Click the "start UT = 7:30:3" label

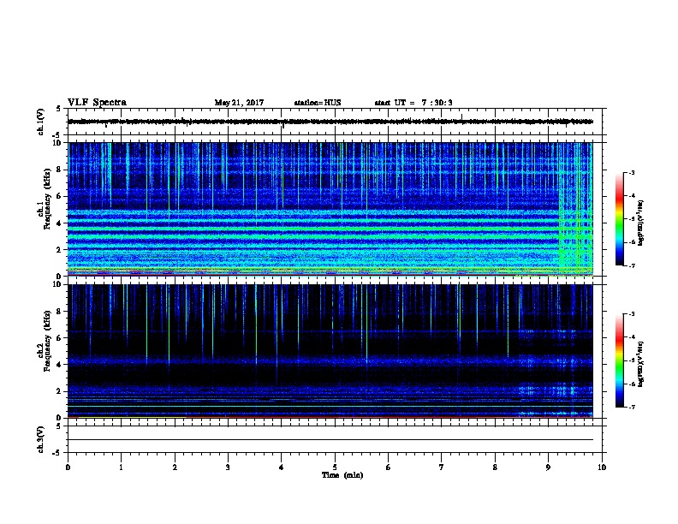tap(413, 103)
